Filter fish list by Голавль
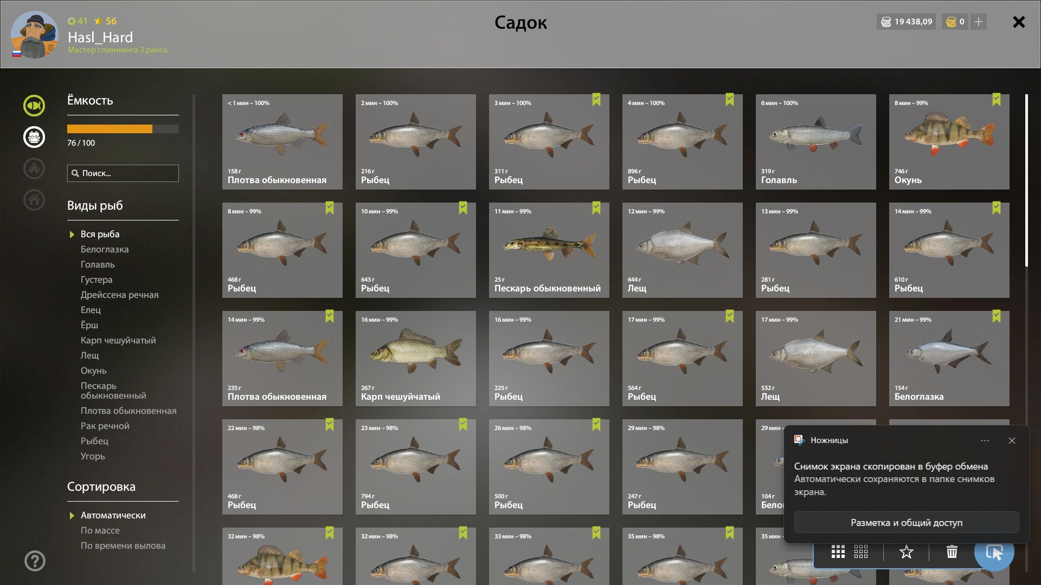The width and height of the screenshot is (1041, 585). pos(98,264)
